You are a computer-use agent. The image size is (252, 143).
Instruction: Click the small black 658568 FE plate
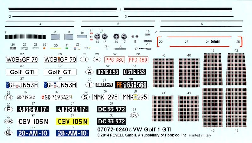click(x=104, y=85)
